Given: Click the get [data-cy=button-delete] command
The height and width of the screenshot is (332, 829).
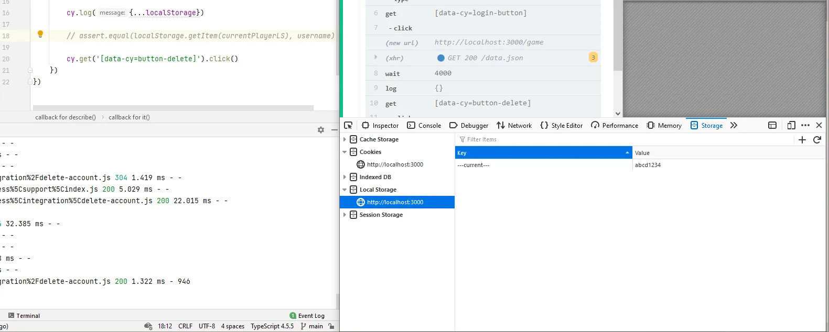Looking at the screenshot, I should pos(483,103).
